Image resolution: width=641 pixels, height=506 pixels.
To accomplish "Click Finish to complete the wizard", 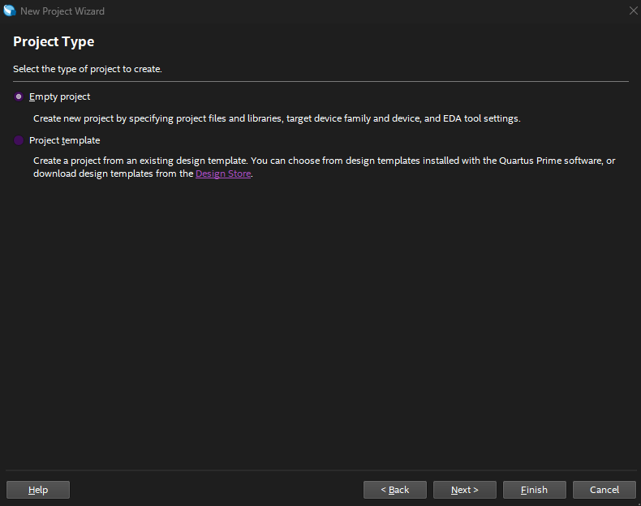I will click(x=534, y=490).
